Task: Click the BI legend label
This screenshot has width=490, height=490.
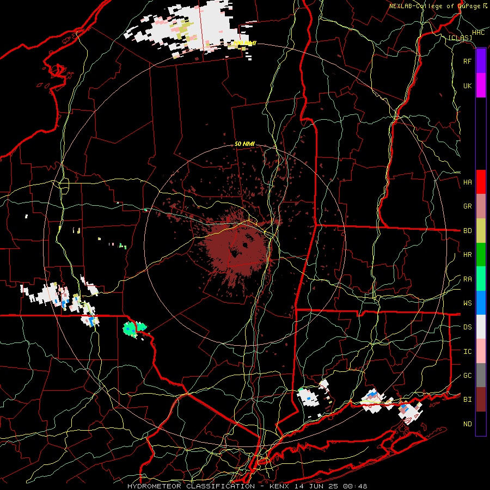Action: tap(467, 400)
